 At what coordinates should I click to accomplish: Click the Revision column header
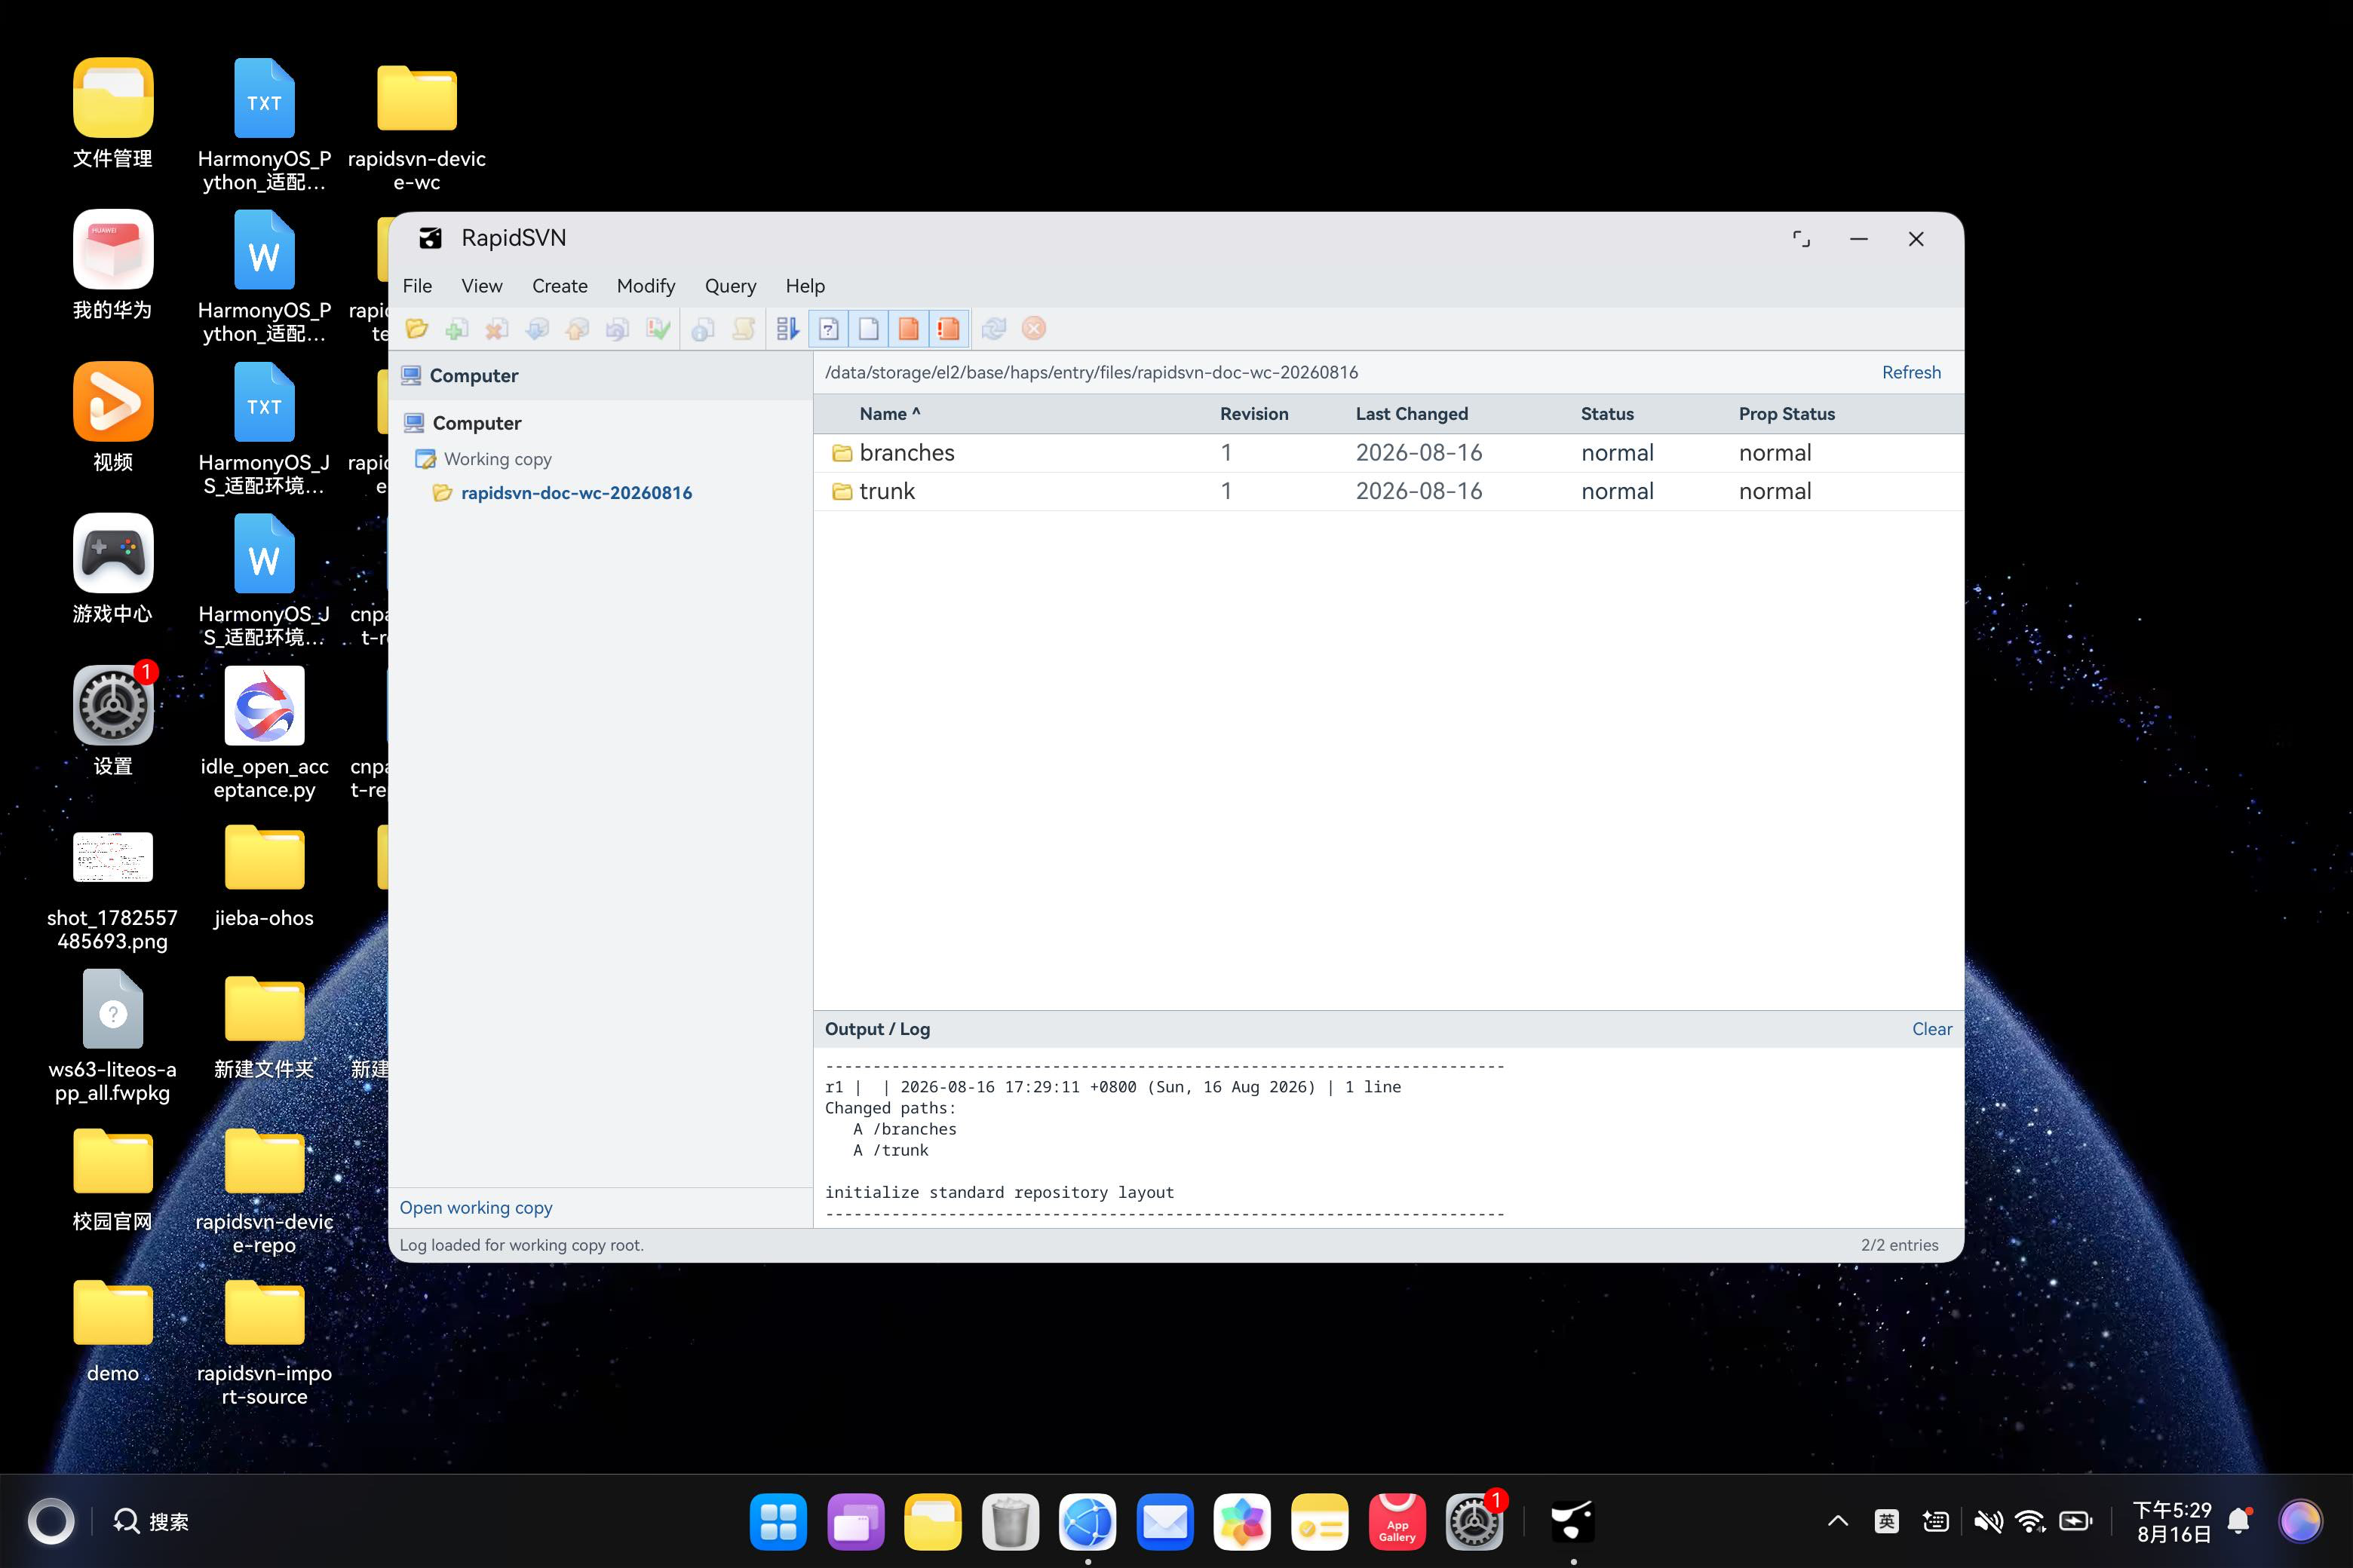(x=1253, y=414)
